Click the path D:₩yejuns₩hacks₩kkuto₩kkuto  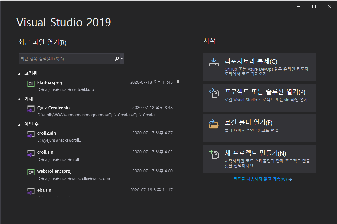[x=66, y=90]
